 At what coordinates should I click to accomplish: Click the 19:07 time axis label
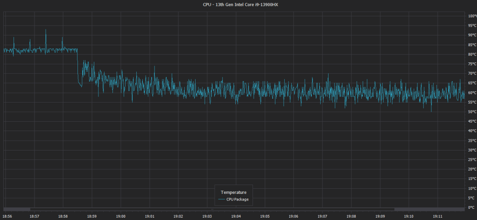(323, 216)
